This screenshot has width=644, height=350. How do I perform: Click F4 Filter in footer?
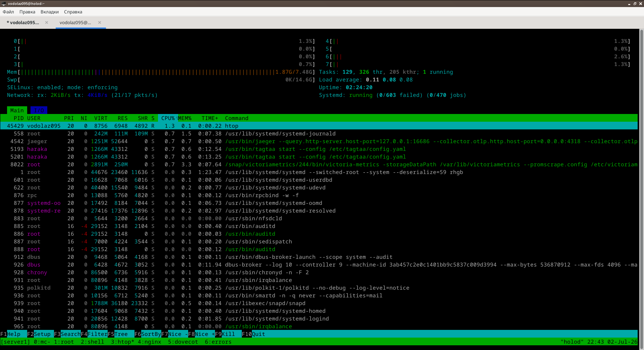pyautogui.click(x=94, y=334)
